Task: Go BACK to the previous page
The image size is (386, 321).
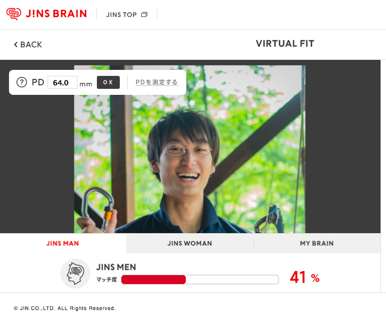Action: 28,44
